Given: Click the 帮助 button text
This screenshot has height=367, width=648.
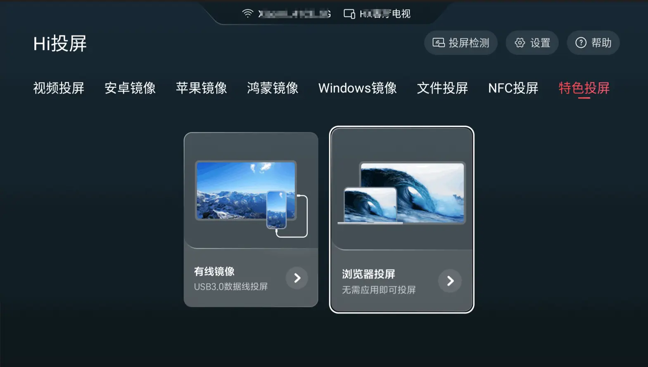Looking at the screenshot, I should [601, 43].
